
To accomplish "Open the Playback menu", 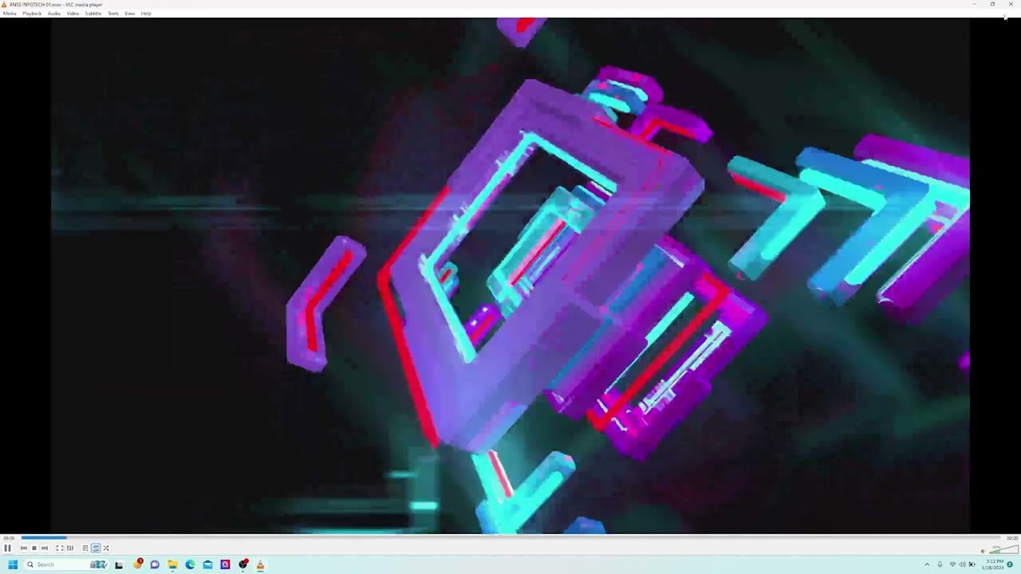I will click(x=32, y=14).
